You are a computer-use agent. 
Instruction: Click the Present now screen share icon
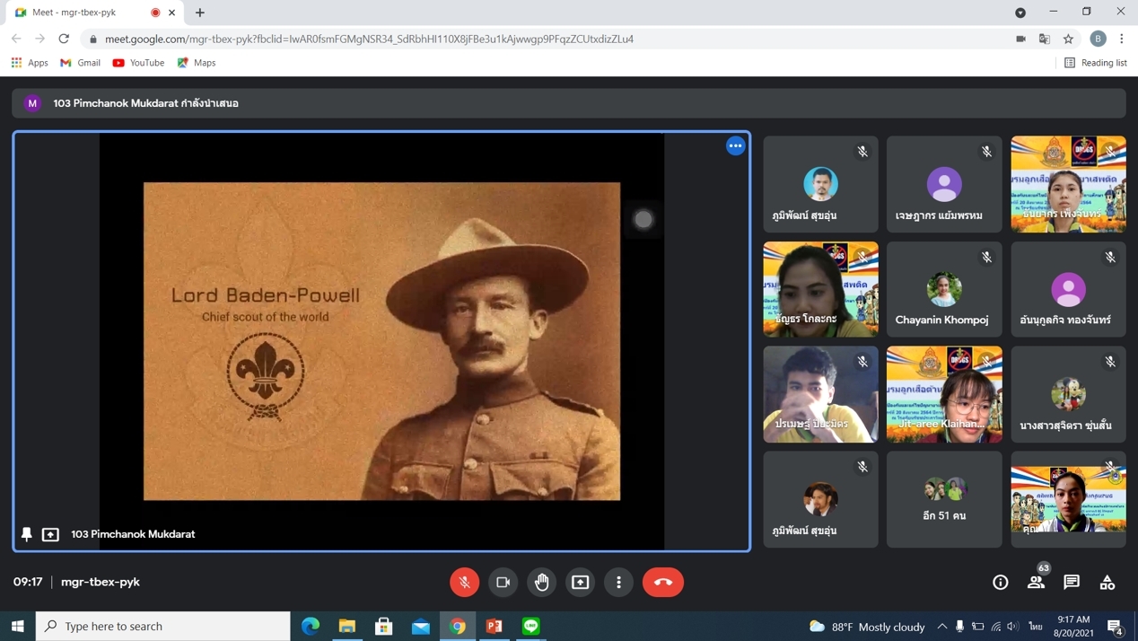tap(581, 582)
